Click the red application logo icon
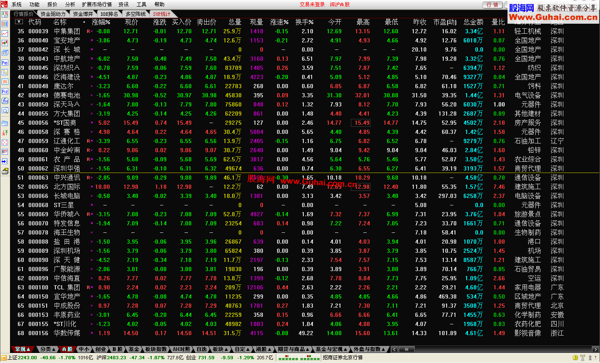This screenshot has height=363, width=600. tap(4, 4)
